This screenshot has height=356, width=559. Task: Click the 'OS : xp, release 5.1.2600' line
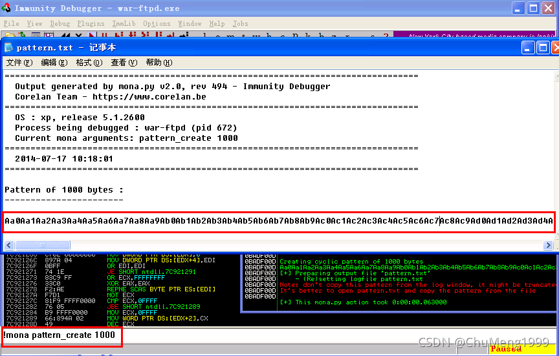(x=80, y=118)
